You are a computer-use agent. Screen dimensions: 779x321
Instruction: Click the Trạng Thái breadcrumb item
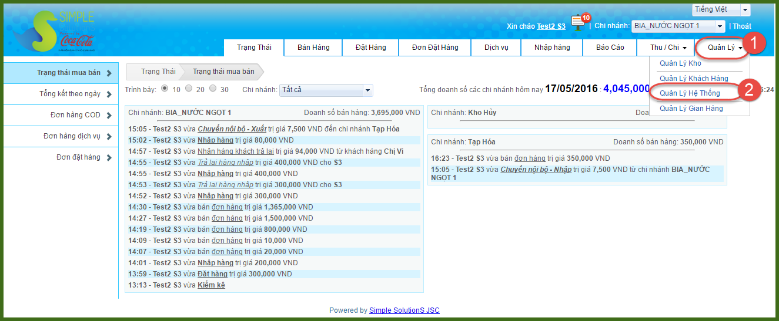(158, 72)
